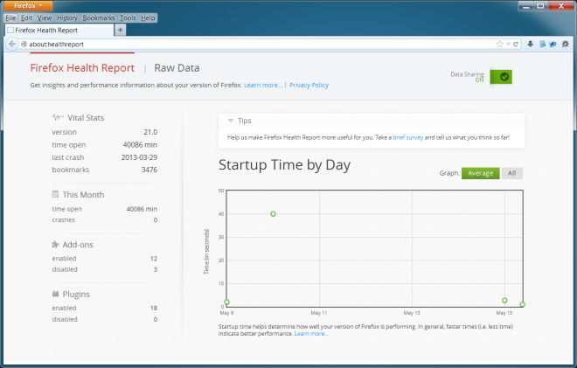Viewport: 577px width, 368px height.
Task: Open the Privacy Policy link
Action: [309, 85]
